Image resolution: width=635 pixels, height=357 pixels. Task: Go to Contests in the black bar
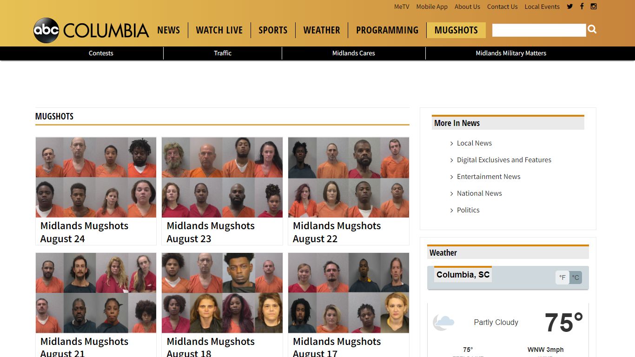[101, 53]
